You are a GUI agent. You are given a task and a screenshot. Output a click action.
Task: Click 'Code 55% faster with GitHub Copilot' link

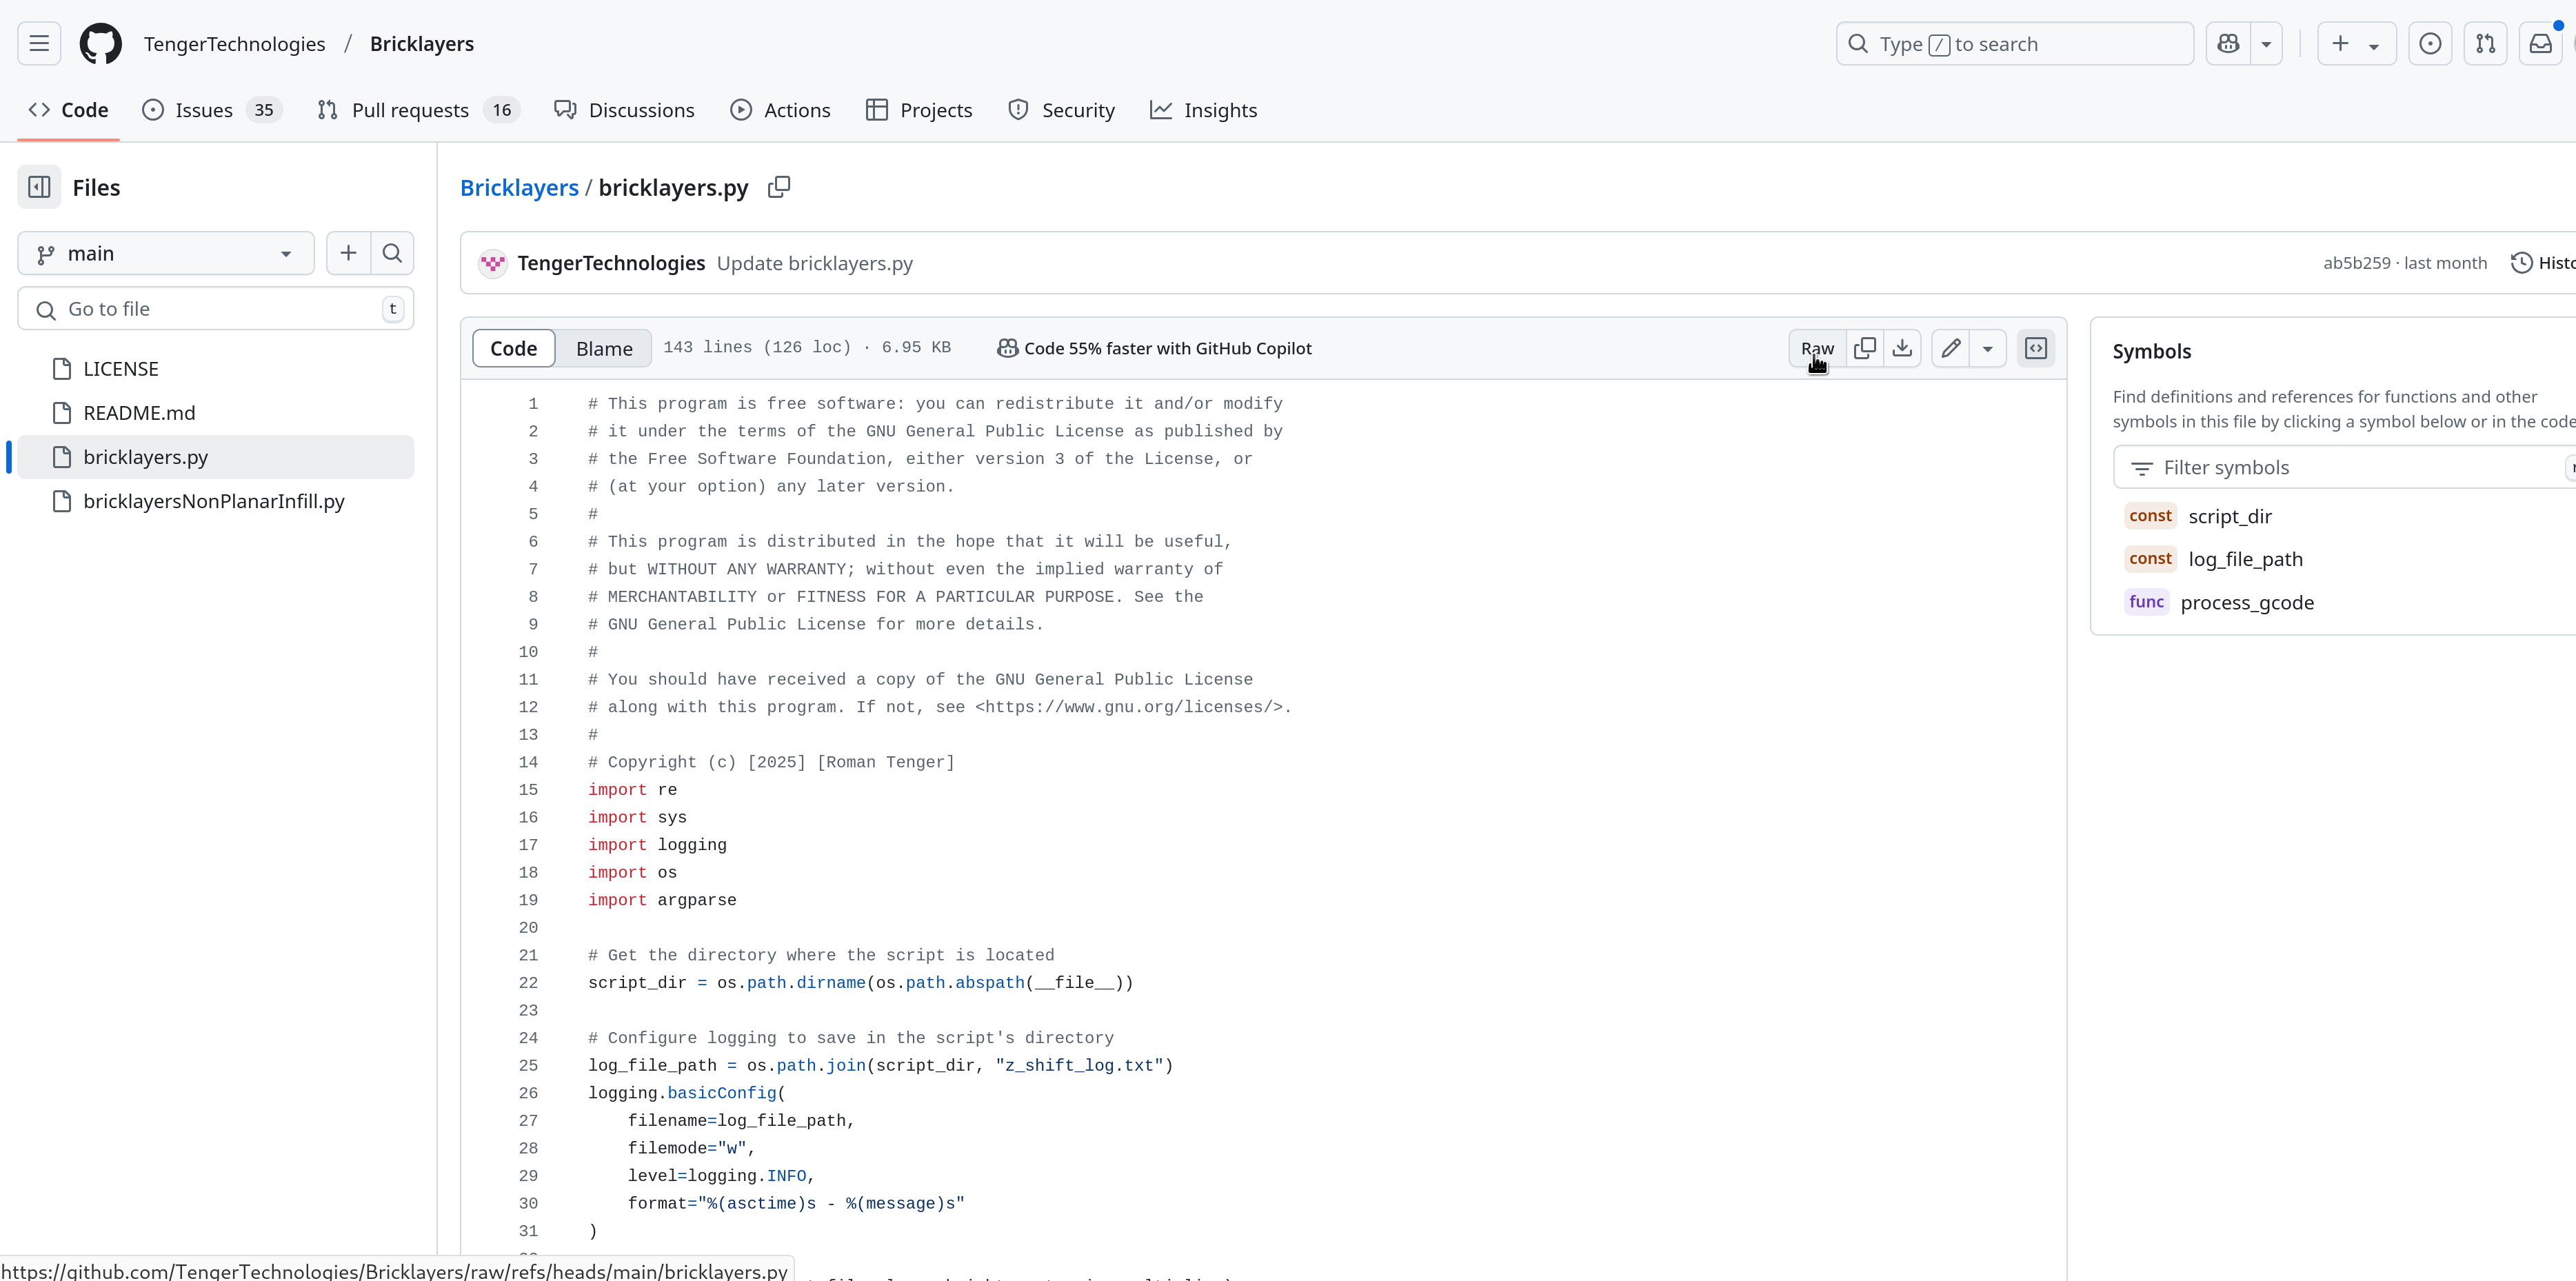coord(1154,348)
